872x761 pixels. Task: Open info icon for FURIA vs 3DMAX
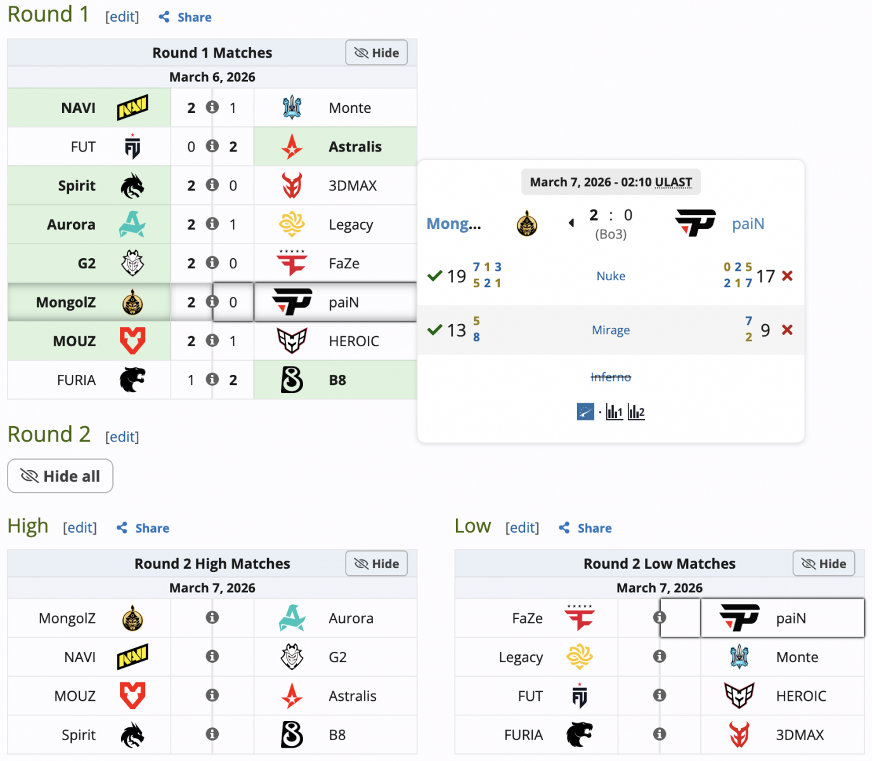[x=660, y=734]
